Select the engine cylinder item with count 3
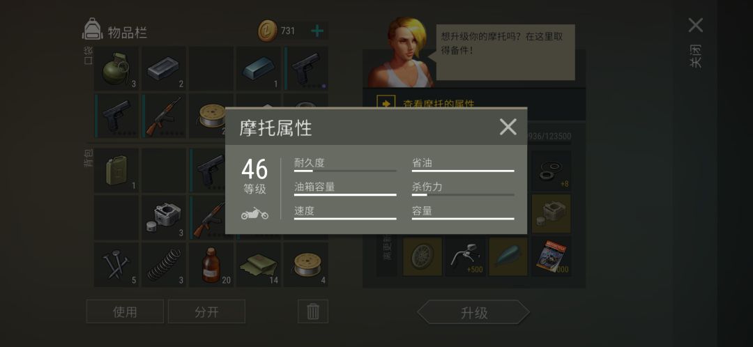Viewport: 753px width, 347px height. click(163, 217)
